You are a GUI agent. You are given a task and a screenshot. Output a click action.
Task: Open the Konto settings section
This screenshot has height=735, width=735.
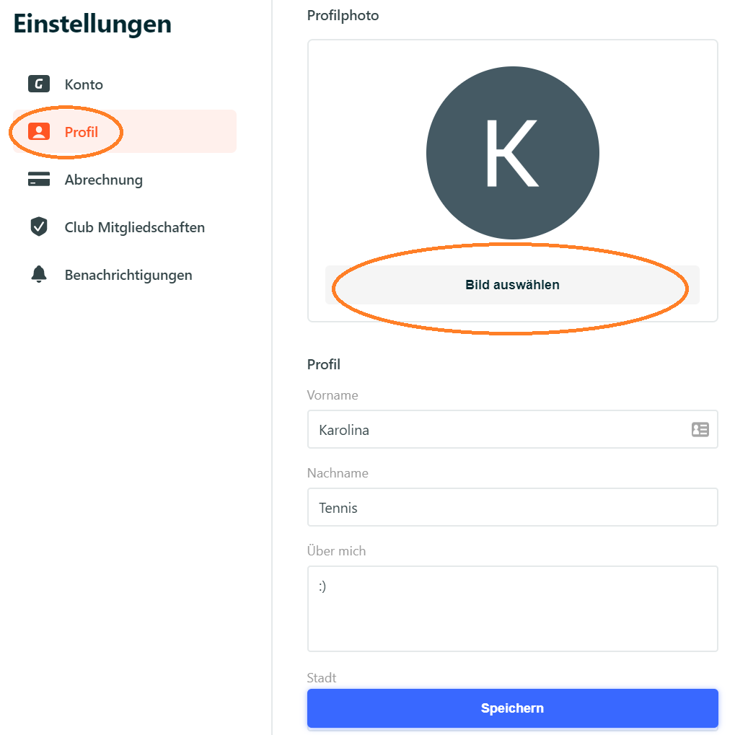pyautogui.click(x=84, y=85)
